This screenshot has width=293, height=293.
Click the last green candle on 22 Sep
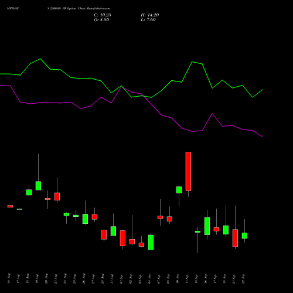tap(244, 236)
